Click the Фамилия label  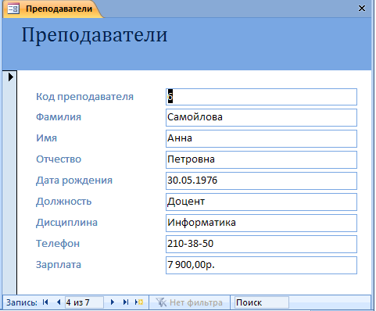[x=59, y=117]
